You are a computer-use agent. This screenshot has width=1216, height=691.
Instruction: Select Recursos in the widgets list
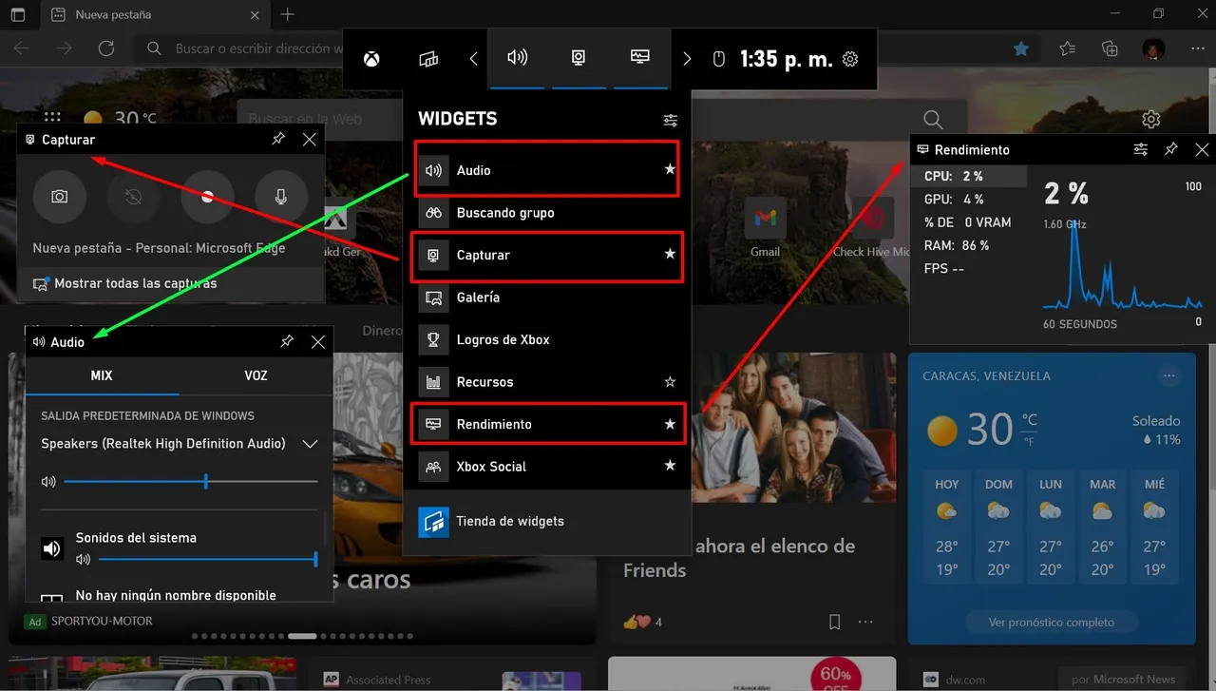[x=547, y=382]
